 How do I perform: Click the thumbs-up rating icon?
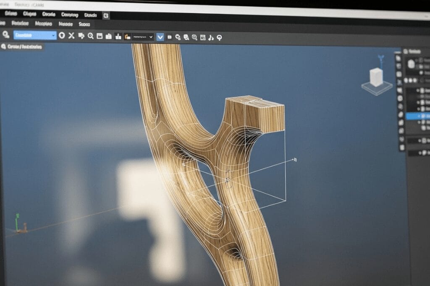click(x=118, y=36)
